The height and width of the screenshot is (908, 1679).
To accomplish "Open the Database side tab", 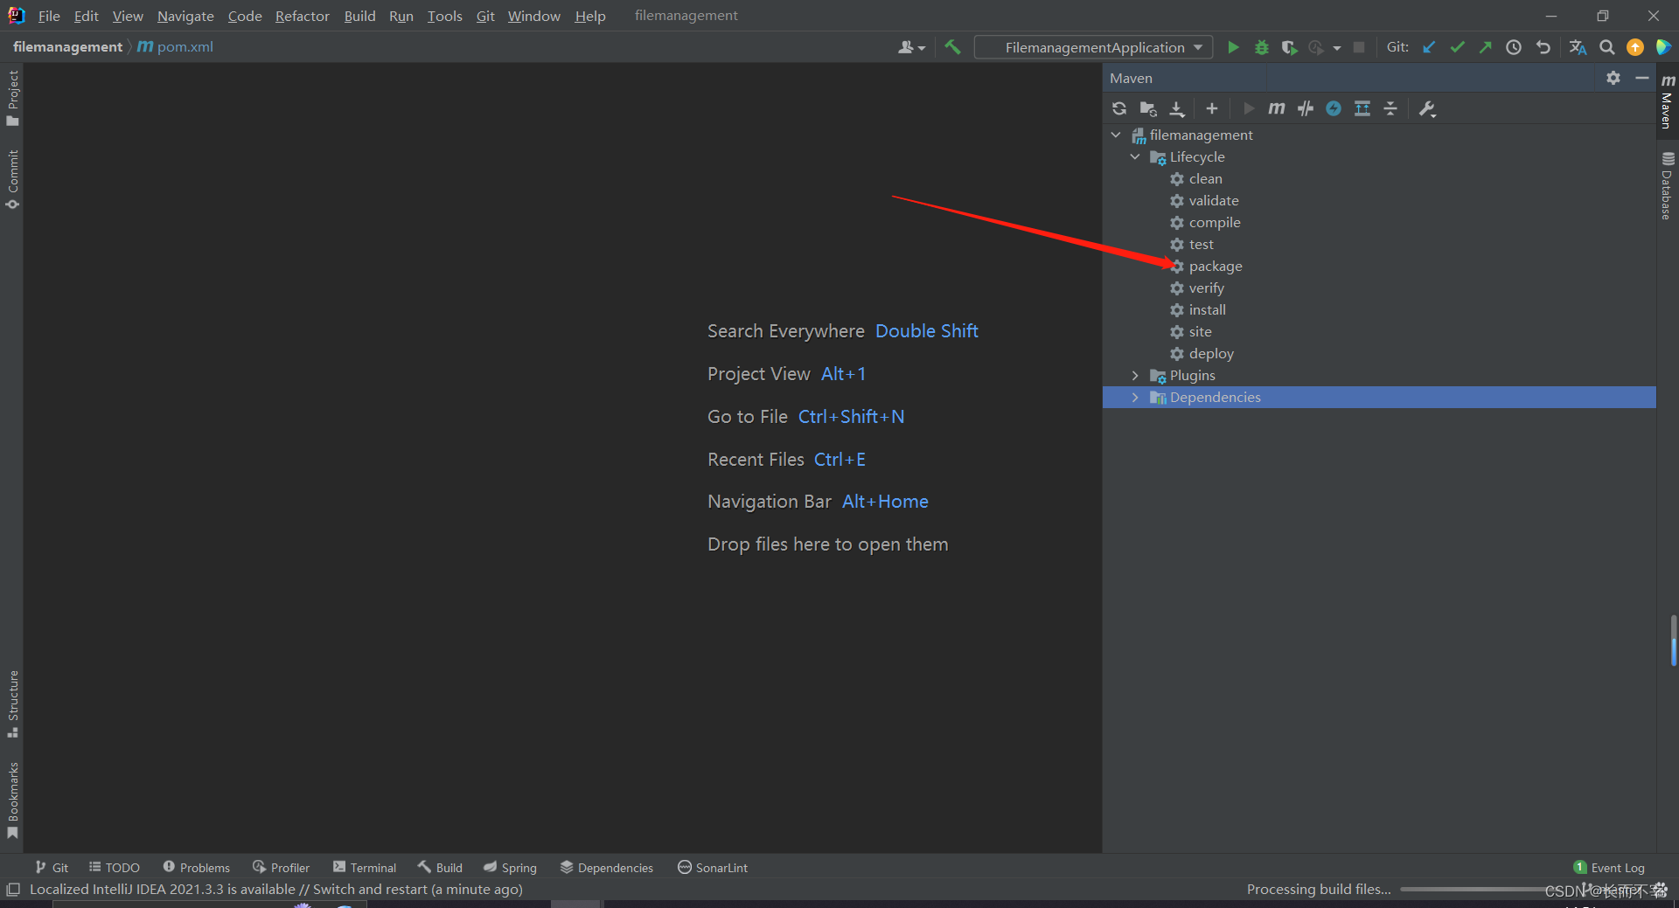I will pos(1668,186).
